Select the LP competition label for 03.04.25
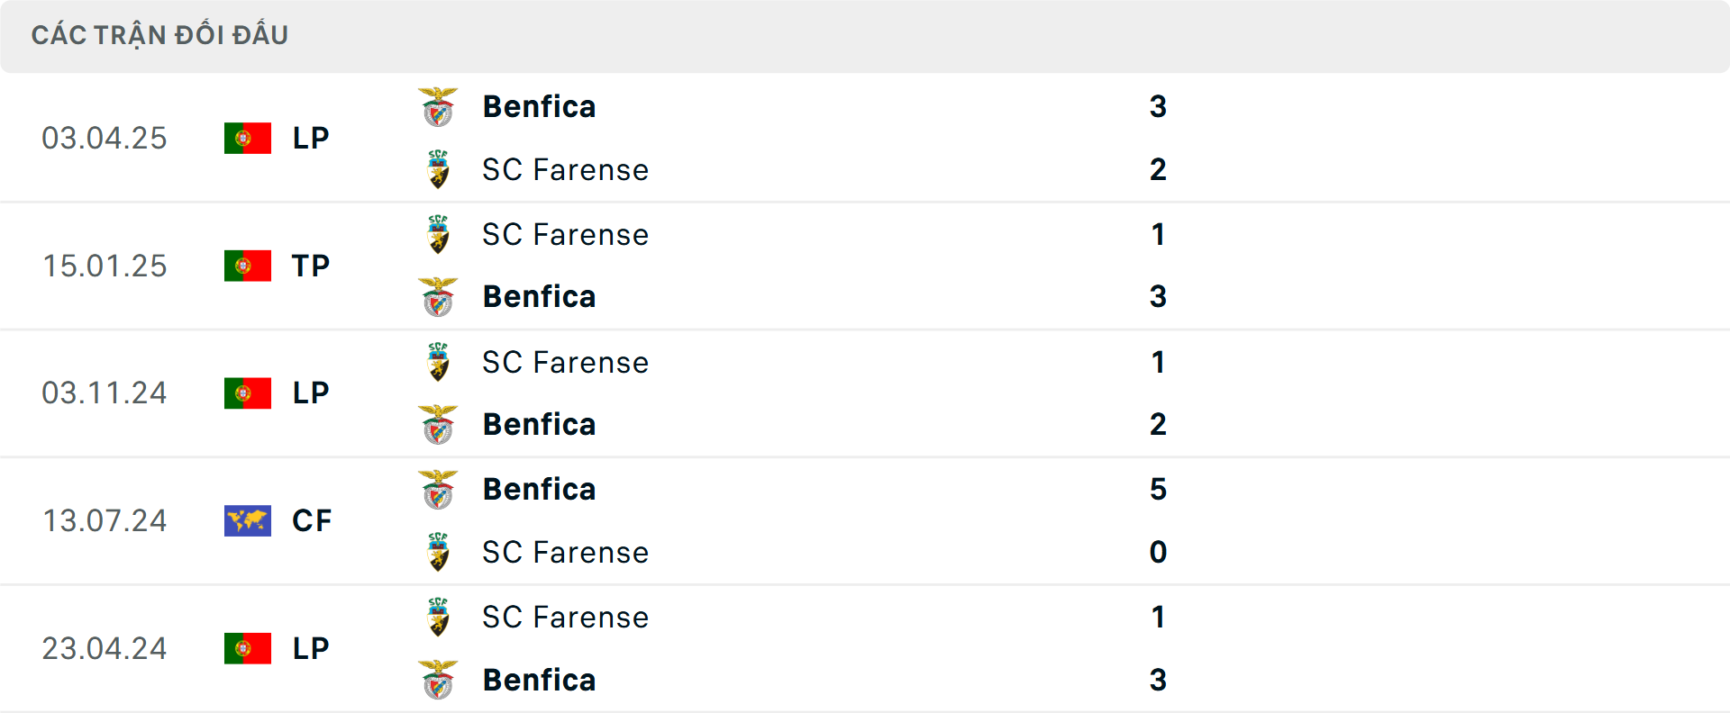This screenshot has width=1730, height=713. click(x=311, y=138)
